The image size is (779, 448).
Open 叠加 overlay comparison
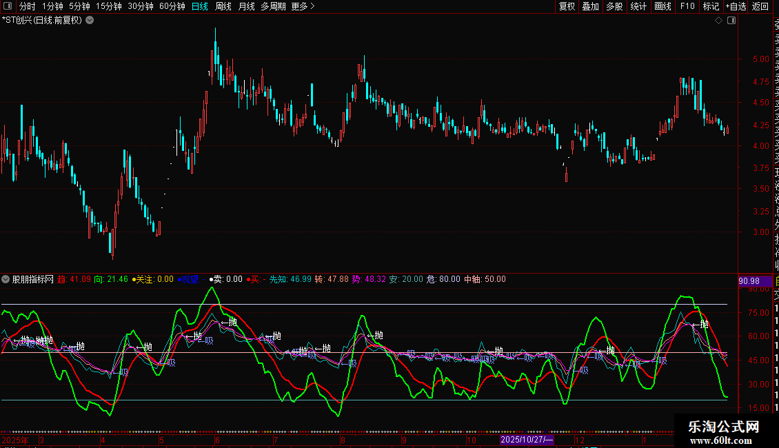click(x=590, y=7)
